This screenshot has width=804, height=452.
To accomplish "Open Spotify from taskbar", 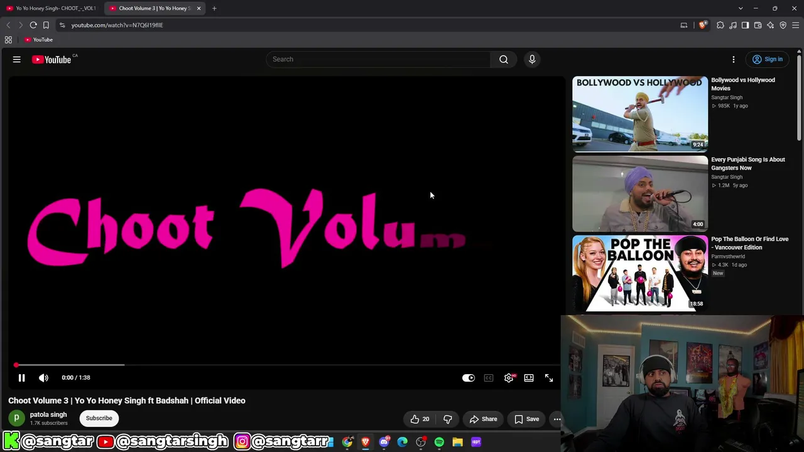I will click(439, 442).
